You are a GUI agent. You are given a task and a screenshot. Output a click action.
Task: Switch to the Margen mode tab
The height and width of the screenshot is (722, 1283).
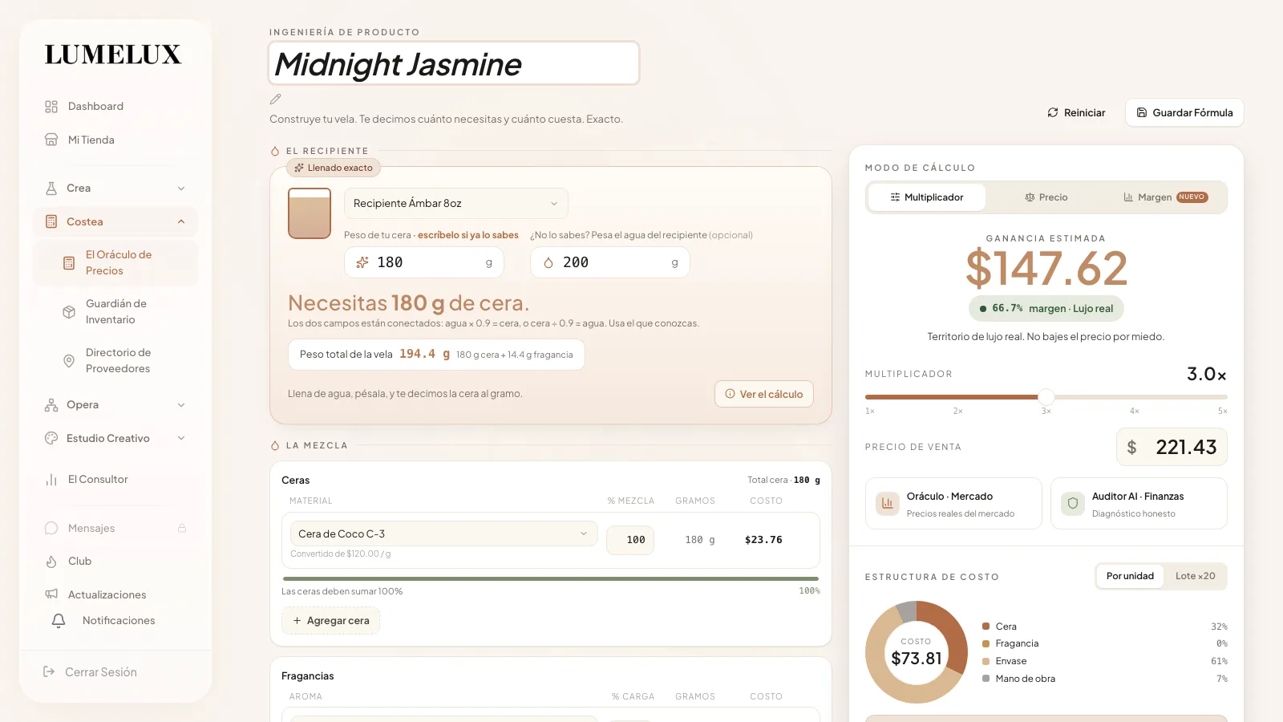[x=1165, y=197]
